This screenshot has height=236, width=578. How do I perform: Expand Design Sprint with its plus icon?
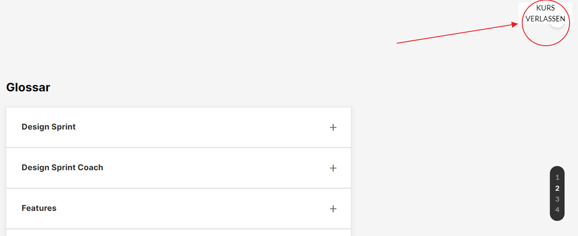coord(333,127)
